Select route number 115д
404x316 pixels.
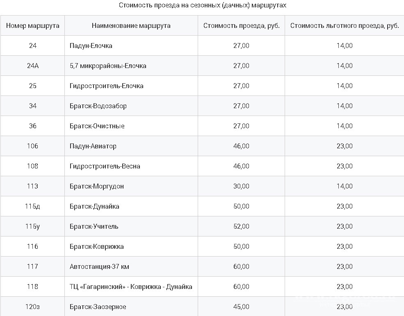point(32,206)
